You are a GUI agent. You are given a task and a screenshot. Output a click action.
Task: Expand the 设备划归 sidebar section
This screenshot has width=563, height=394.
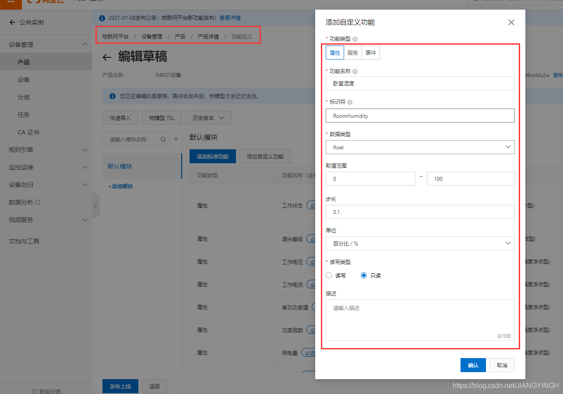point(85,185)
